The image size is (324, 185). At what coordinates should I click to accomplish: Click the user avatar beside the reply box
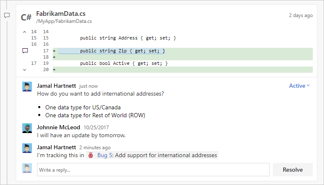(x=27, y=168)
